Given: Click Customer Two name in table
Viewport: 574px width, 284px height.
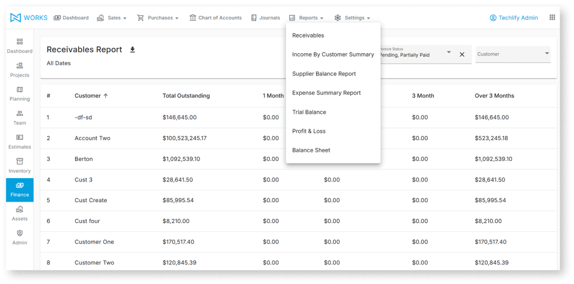Looking at the screenshot, I should [94, 263].
